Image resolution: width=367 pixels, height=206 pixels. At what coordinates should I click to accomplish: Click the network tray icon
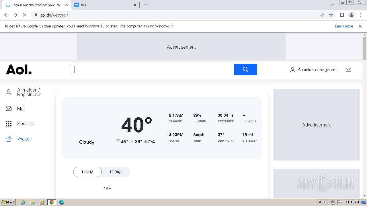click(333, 202)
